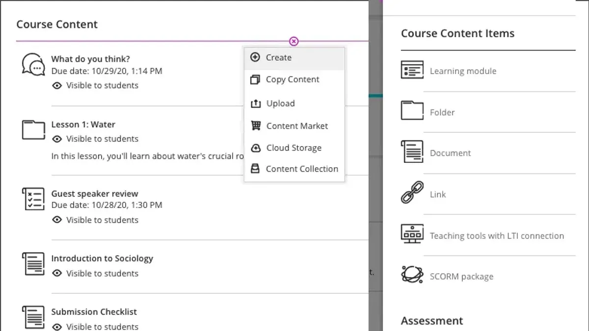This screenshot has height=331, width=589.
Task: Click the Folder icon in Course Content Items
Action: pyautogui.click(x=412, y=111)
